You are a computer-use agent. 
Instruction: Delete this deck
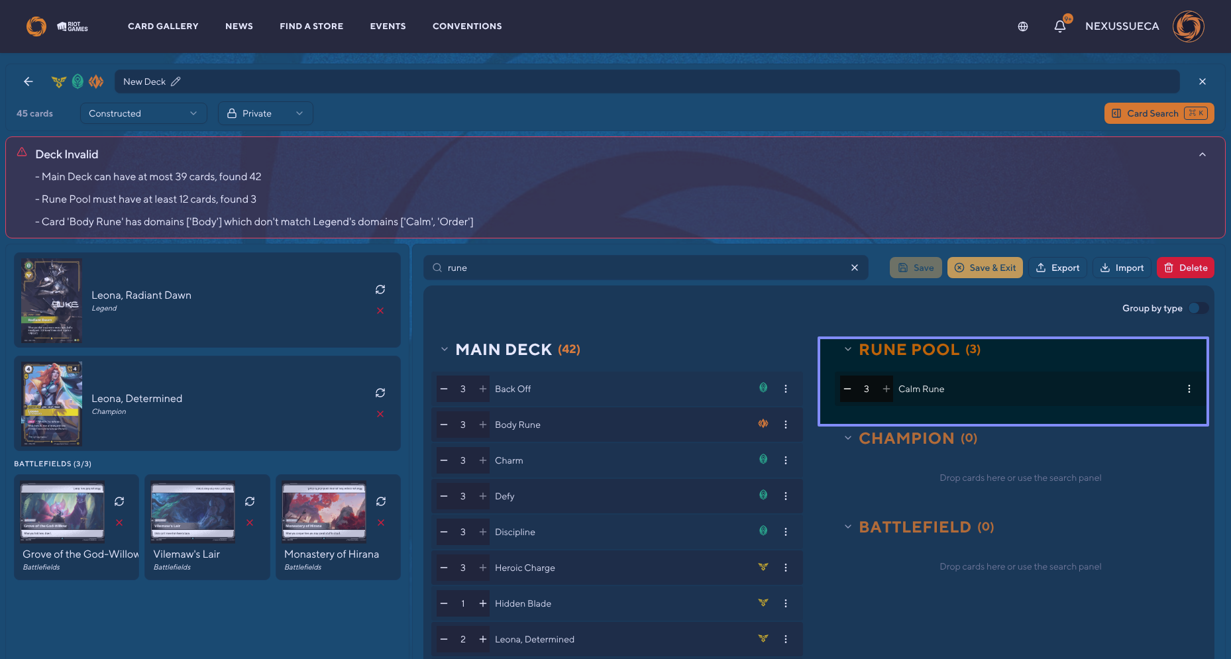coord(1186,268)
